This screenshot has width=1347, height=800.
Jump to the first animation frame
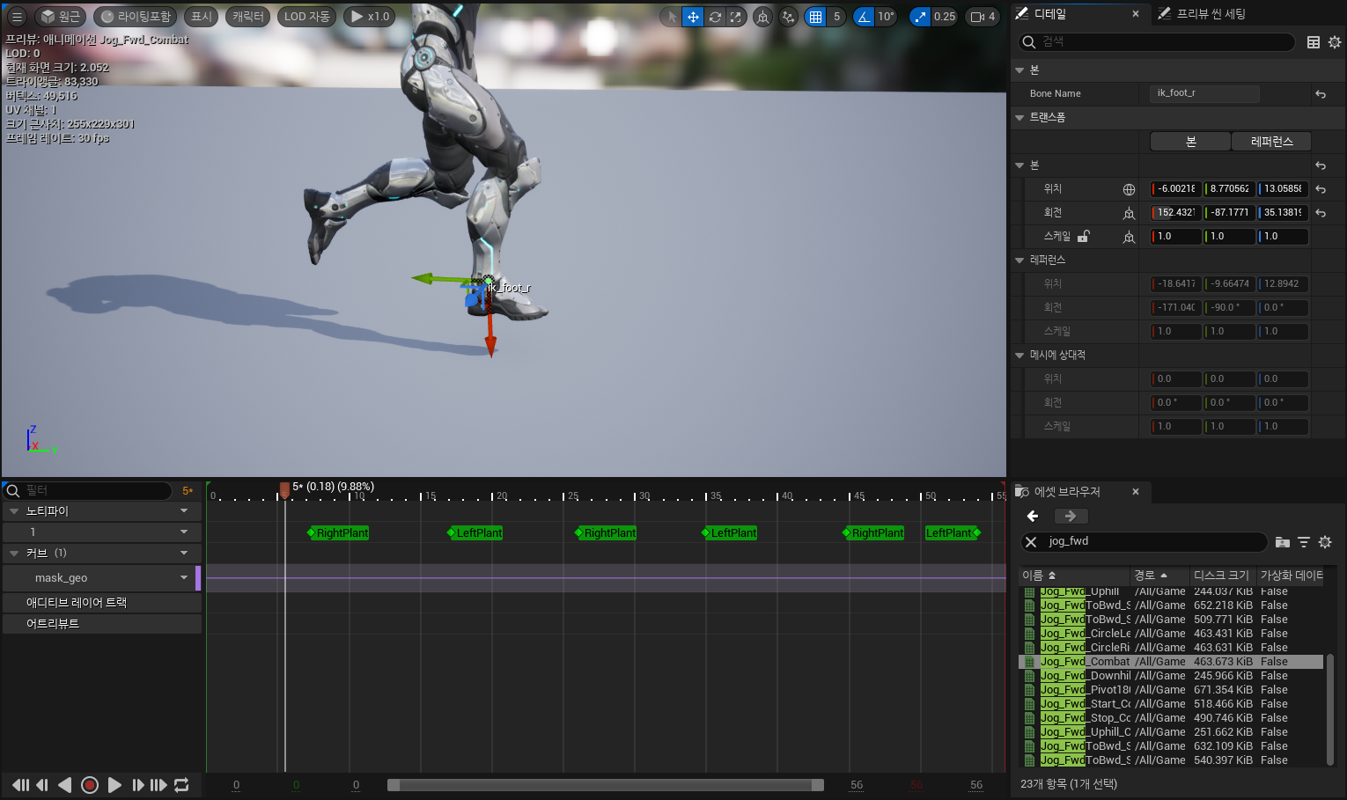[x=19, y=785]
